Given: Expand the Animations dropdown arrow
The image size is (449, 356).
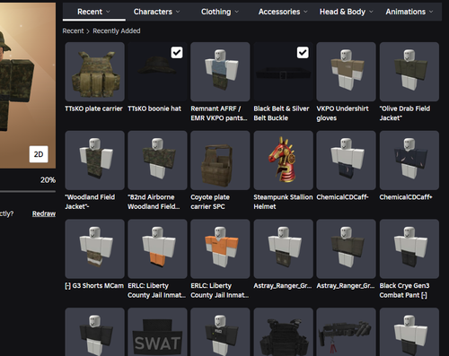Looking at the screenshot, I should point(431,12).
